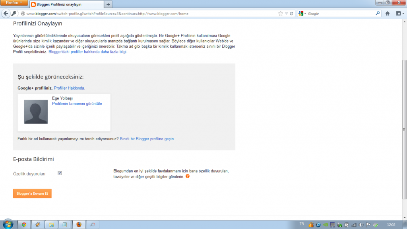407x229 pixels.
Task: Reload the current page
Action: point(292,14)
